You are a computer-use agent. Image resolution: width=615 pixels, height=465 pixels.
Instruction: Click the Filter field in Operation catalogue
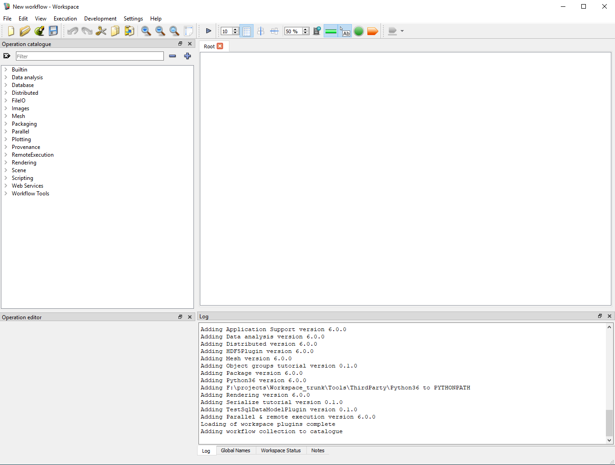(90, 56)
